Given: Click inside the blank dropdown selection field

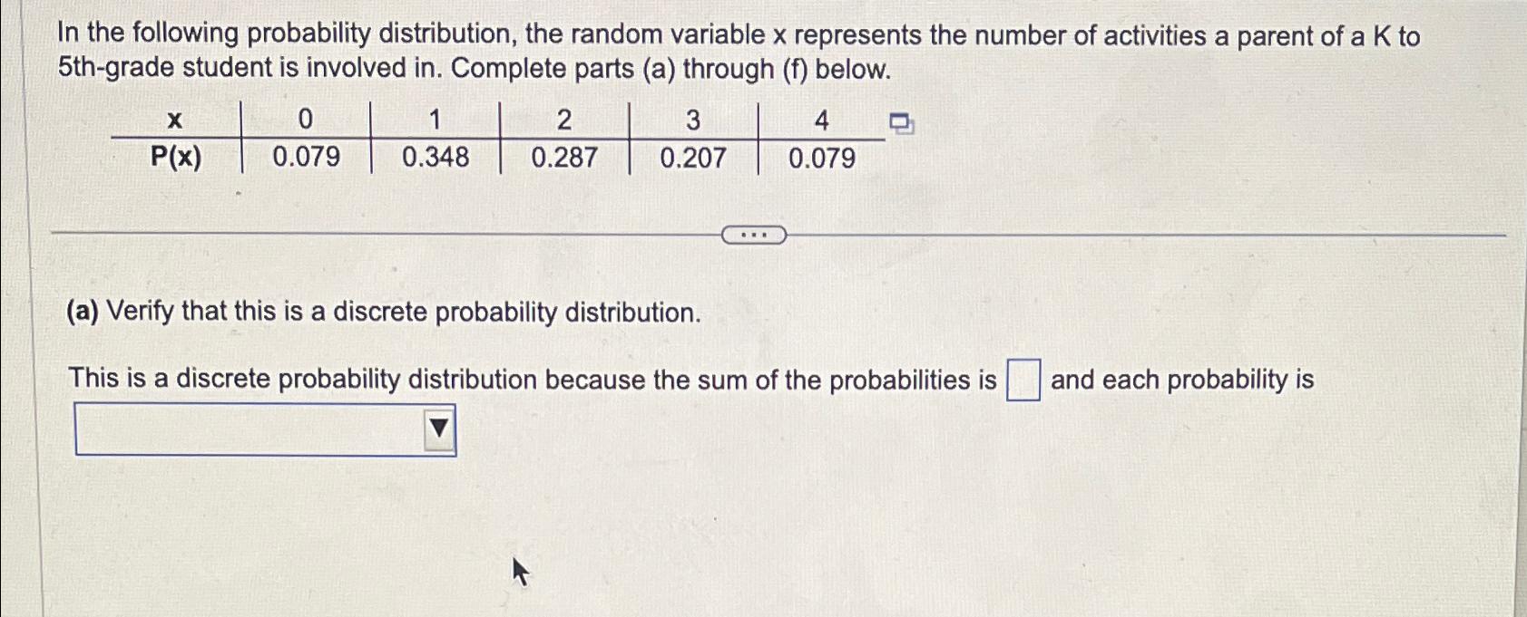Looking at the screenshot, I should coord(245,429).
